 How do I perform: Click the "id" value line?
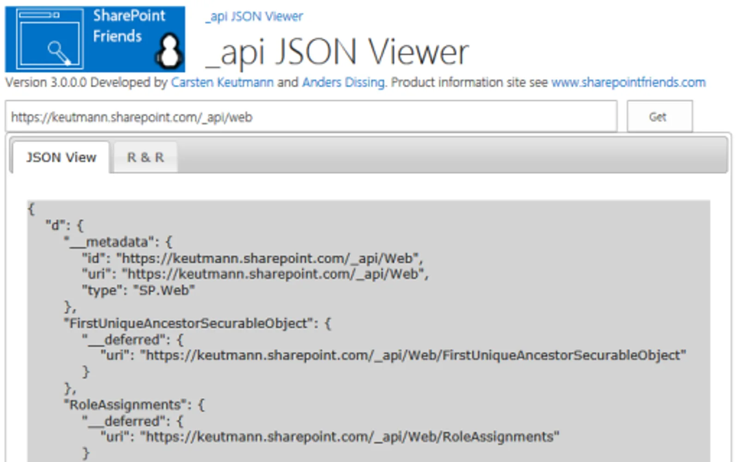click(x=252, y=258)
